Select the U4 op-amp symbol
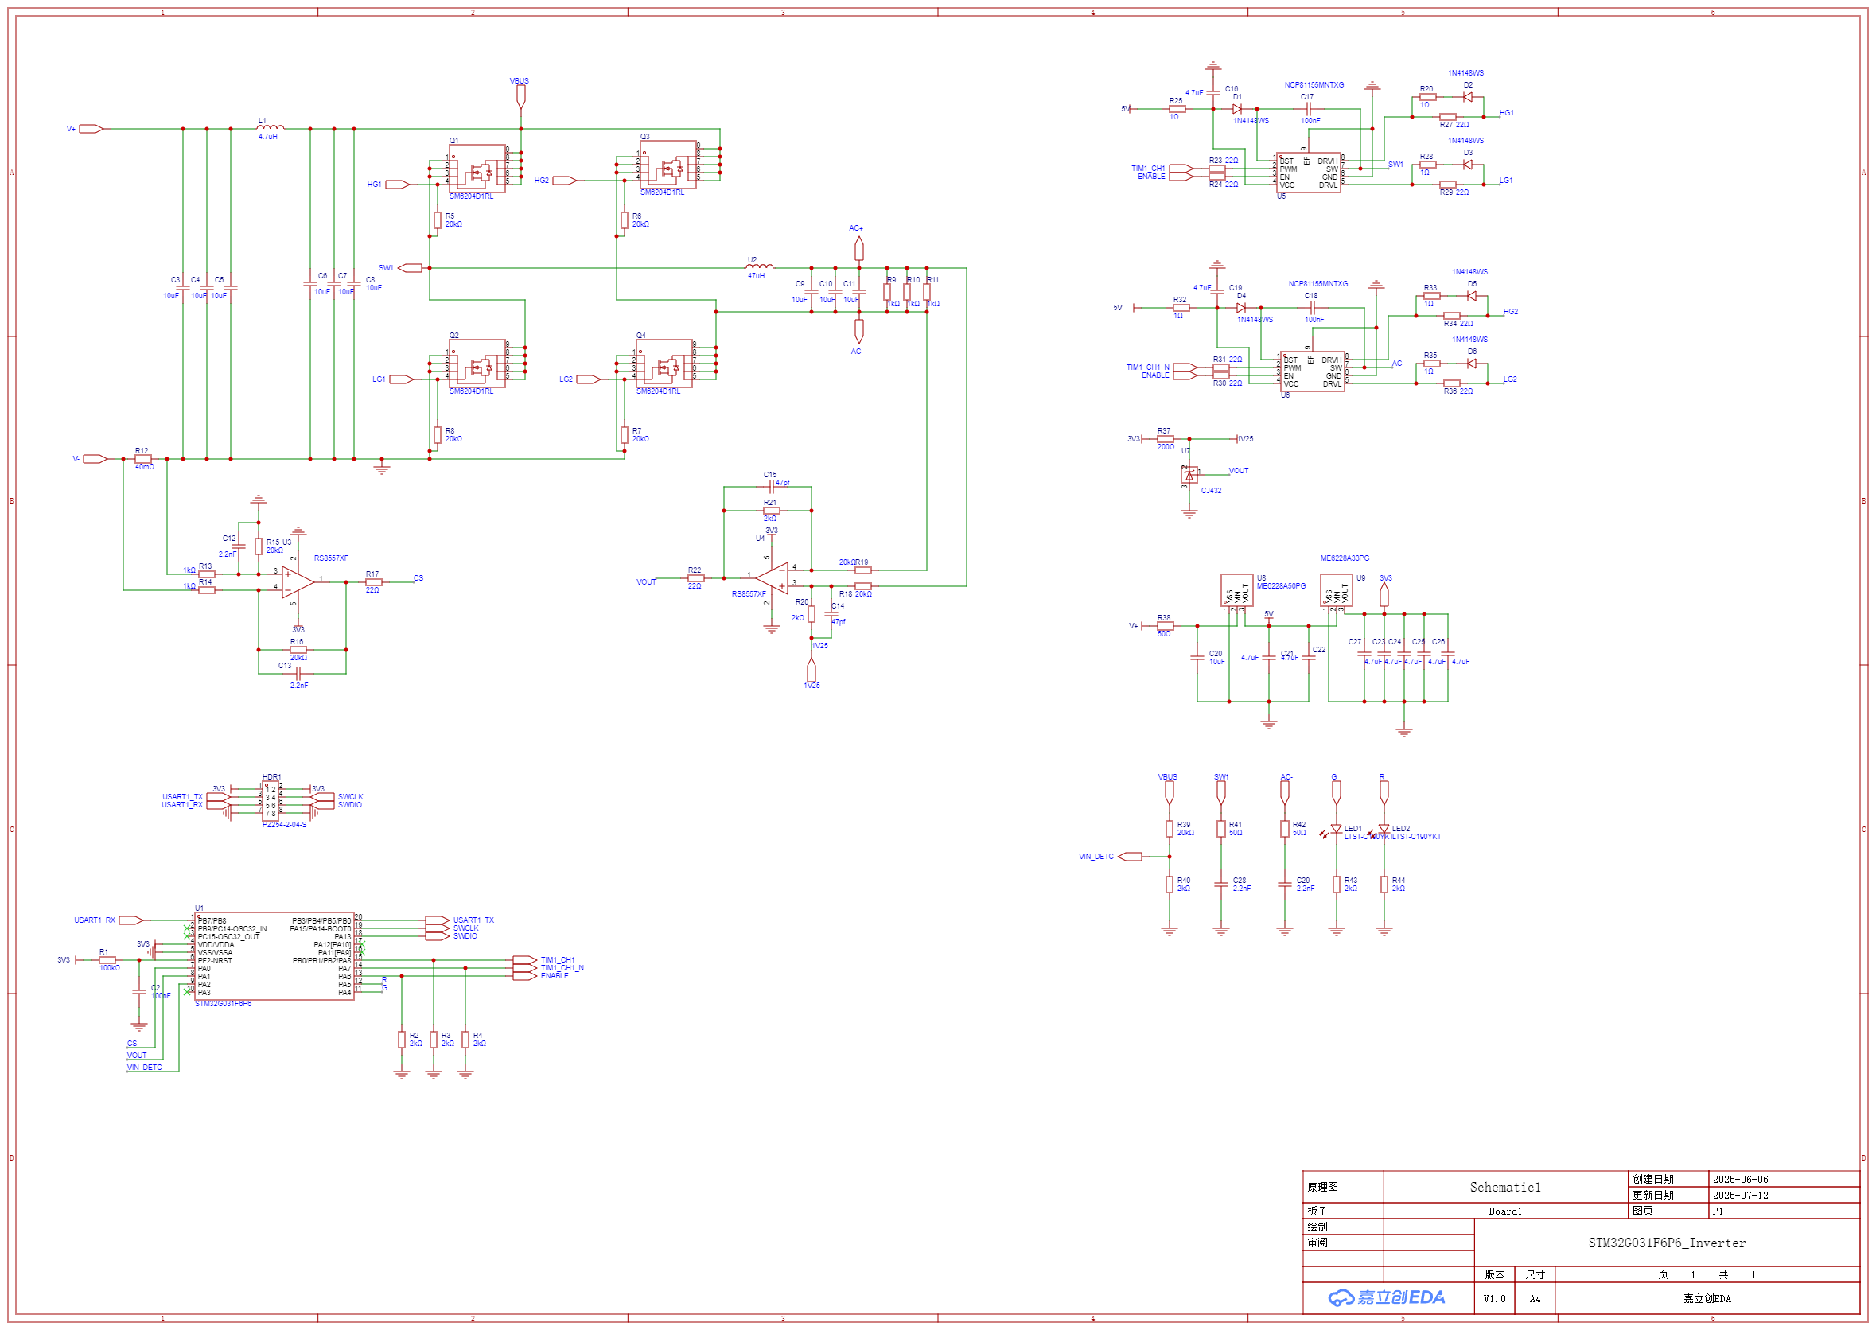This screenshot has height=1330, width=1876. click(773, 578)
